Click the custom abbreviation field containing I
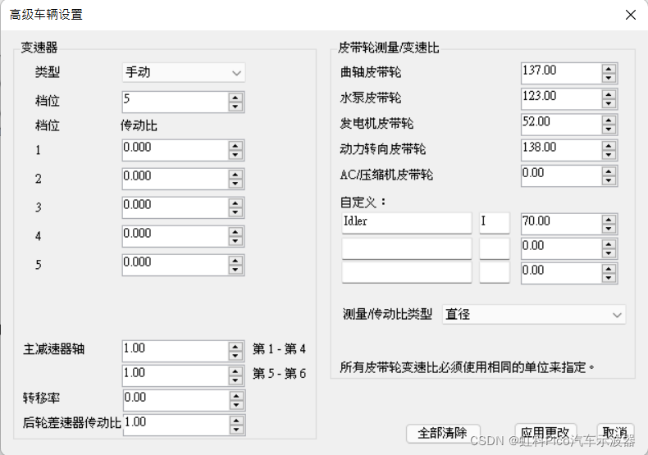648x455 pixels. (x=495, y=223)
